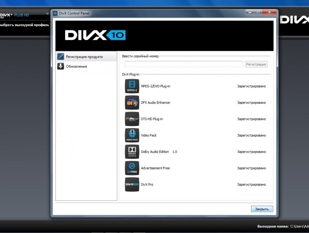Open the DivX Plus HD profile dropdown arrow
309x233 pixels.
(x=47, y=14)
